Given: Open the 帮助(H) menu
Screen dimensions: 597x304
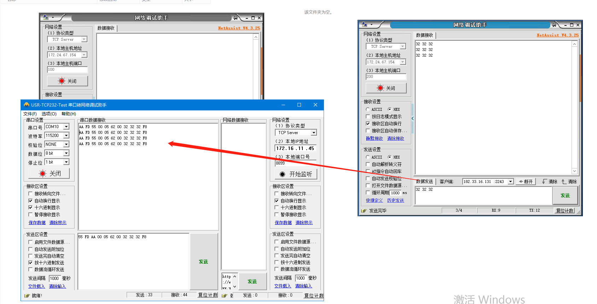Looking at the screenshot, I should tap(69, 114).
